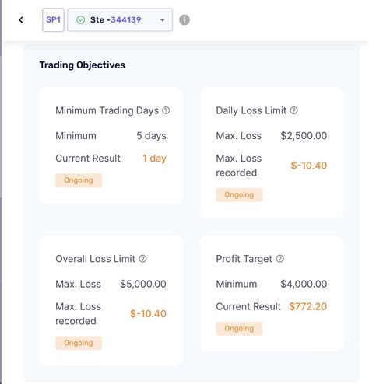This screenshot has width=369, height=384.
Task: Click the $4,000.00 profit target minimum
Action: (x=304, y=284)
